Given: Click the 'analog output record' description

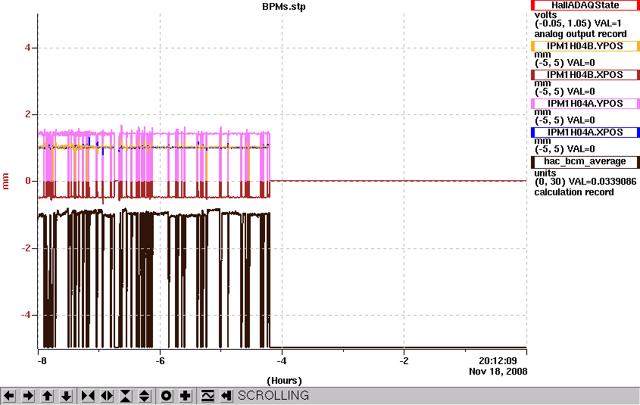Looking at the screenshot, I should [x=580, y=34].
